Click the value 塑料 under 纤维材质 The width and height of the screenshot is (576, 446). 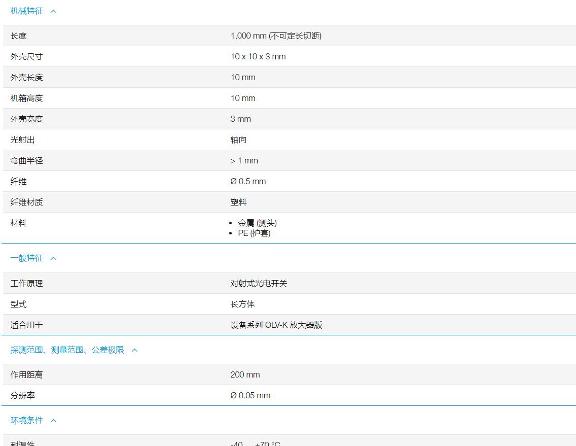tap(238, 202)
